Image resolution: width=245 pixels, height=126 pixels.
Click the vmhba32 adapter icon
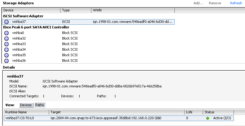tap(6, 39)
